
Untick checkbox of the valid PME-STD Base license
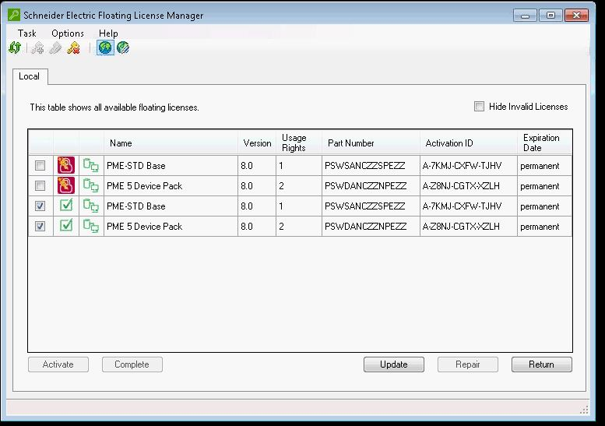pos(40,206)
